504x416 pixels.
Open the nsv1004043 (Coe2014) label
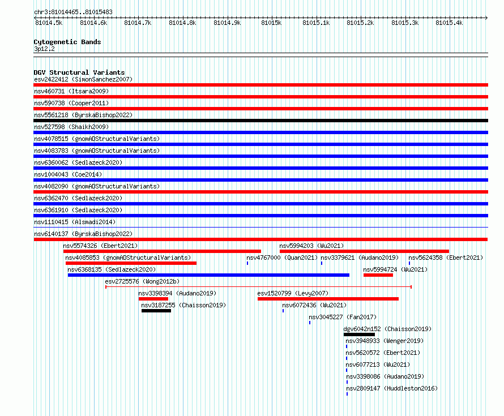click(x=68, y=174)
